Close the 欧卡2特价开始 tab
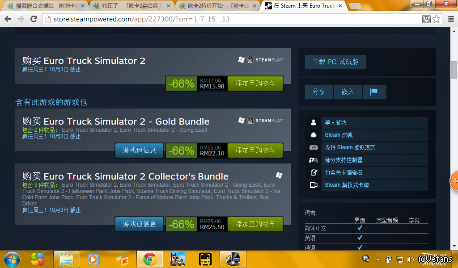 (x=254, y=6)
